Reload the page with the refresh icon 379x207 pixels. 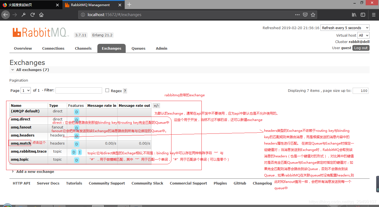(x=32, y=15)
